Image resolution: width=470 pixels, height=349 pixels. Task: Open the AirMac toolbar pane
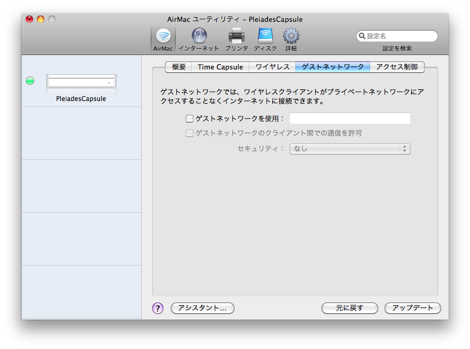(x=163, y=40)
